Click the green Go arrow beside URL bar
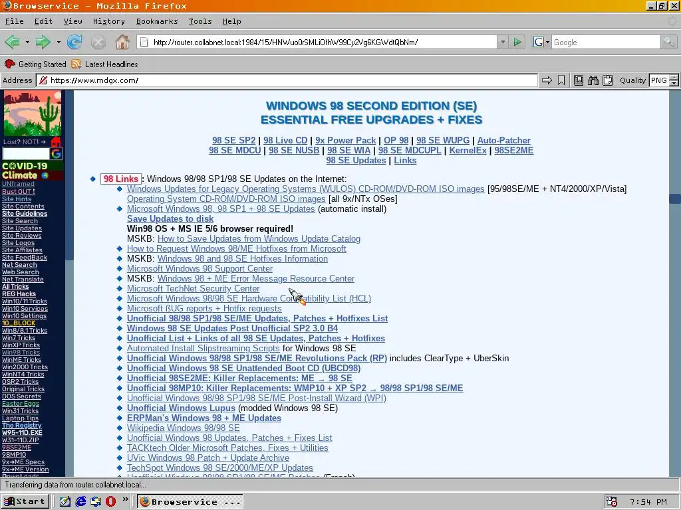The width and height of the screenshot is (681, 510). tap(517, 42)
